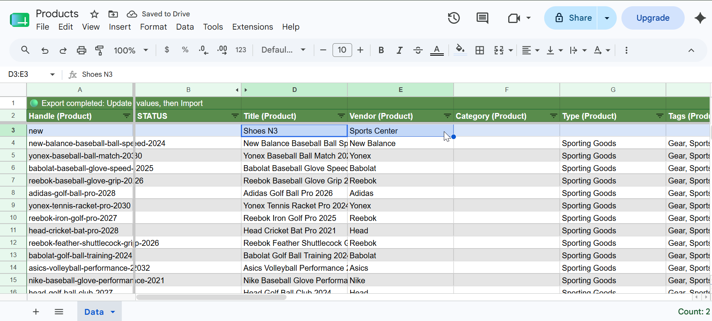Open the borders menu
Viewport: 712px width, 321px height.
tap(480, 50)
